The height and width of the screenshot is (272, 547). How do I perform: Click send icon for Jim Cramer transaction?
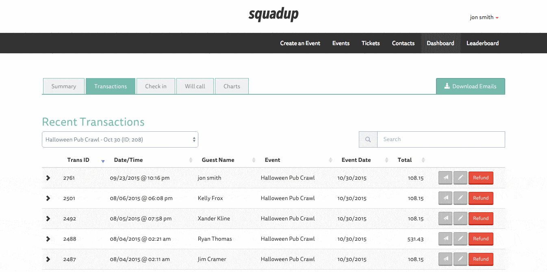click(x=445, y=259)
